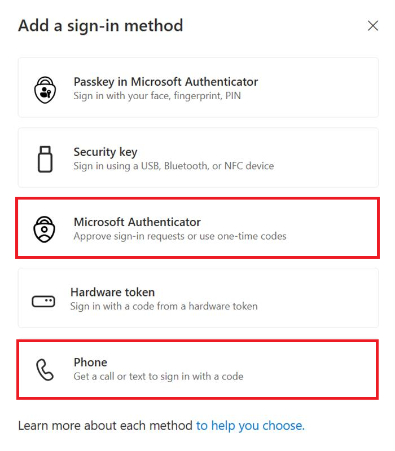Click 'Learn more about each method' text
Screen dimensions: 395x451
(x=104, y=426)
